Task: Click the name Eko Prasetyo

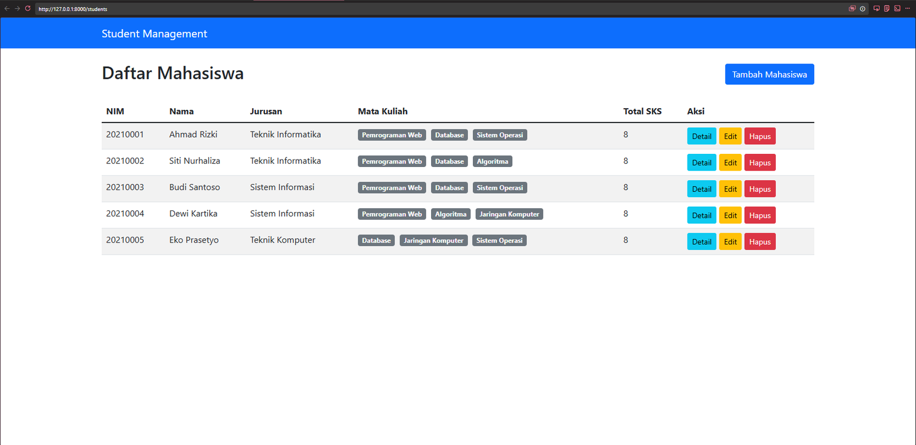Action: (194, 240)
